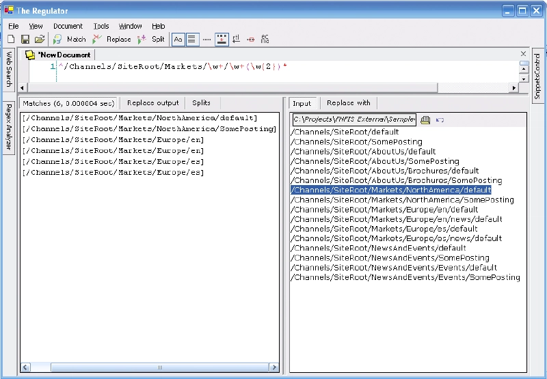Click the browse file icon beside path
The image size is (547, 379).
pyautogui.click(x=425, y=120)
